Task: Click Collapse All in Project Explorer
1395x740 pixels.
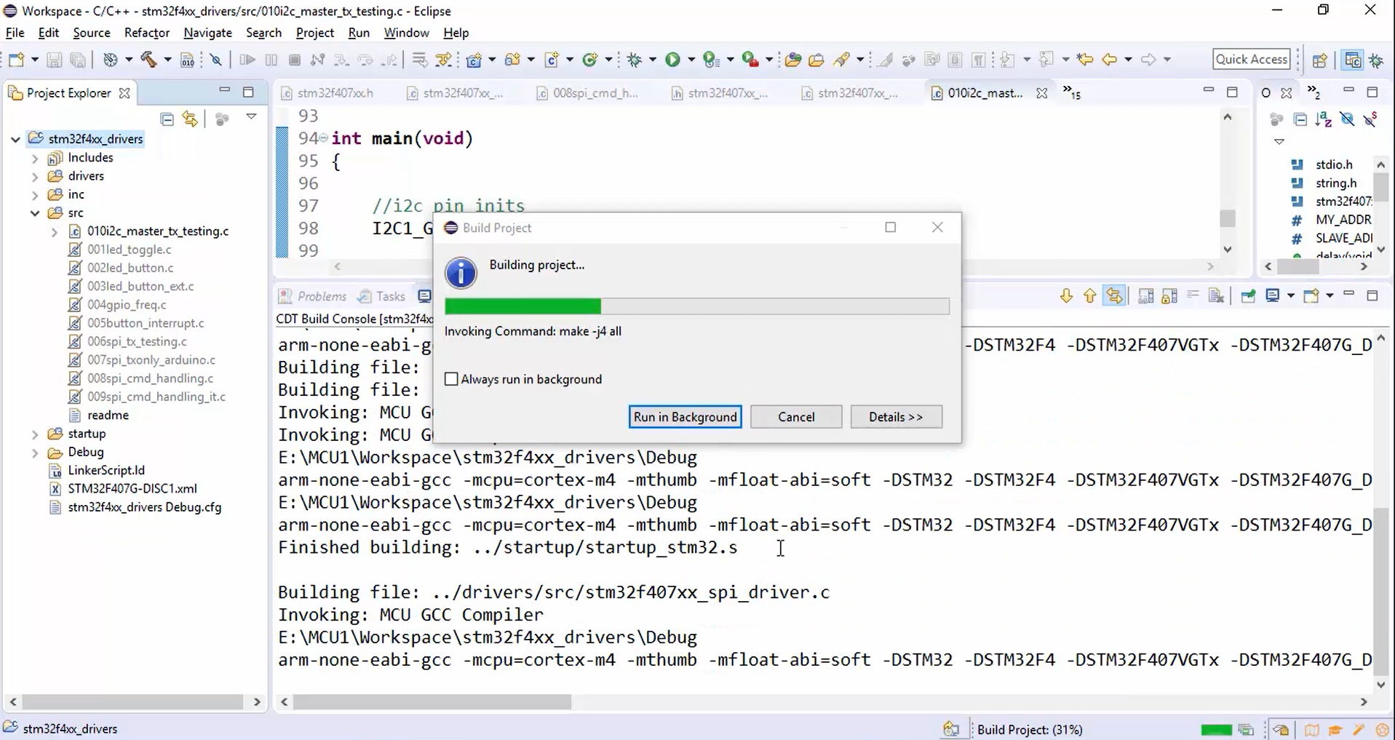Action: [167, 119]
